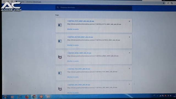Remove the PCTV download from list
This screenshot has width=176, height=99.
130,21
